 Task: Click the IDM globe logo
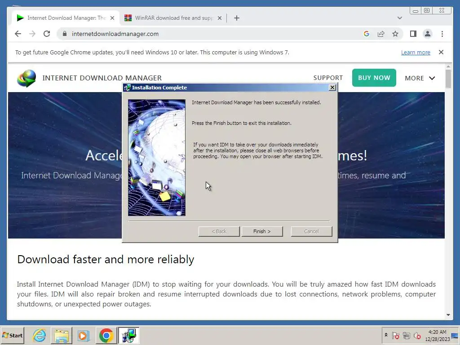click(27, 78)
